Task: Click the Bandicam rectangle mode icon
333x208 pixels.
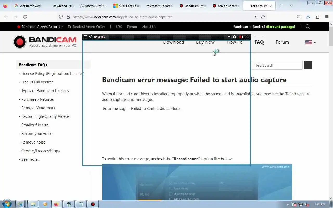Action: pos(86,37)
